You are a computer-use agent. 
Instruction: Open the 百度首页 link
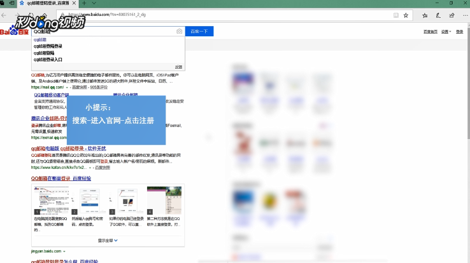tap(431, 32)
